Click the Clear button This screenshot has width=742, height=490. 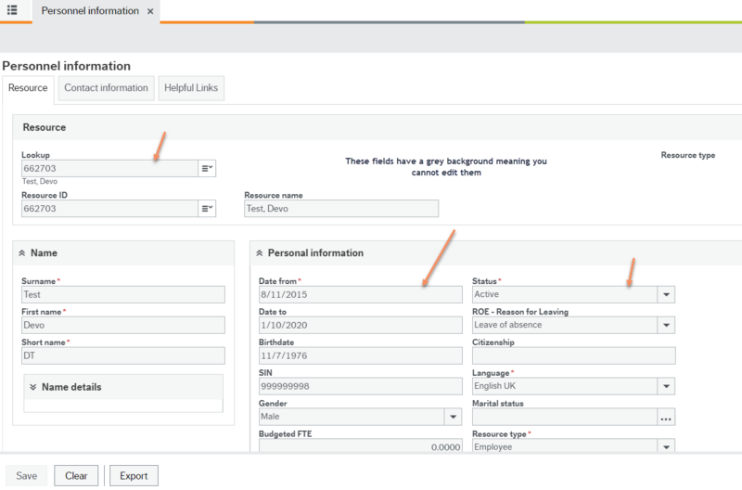pyautogui.click(x=76, y=476)
